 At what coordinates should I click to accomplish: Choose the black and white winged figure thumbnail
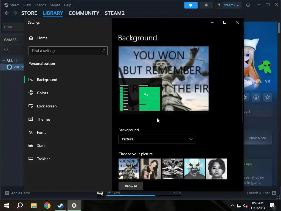(x=173, y=169)
